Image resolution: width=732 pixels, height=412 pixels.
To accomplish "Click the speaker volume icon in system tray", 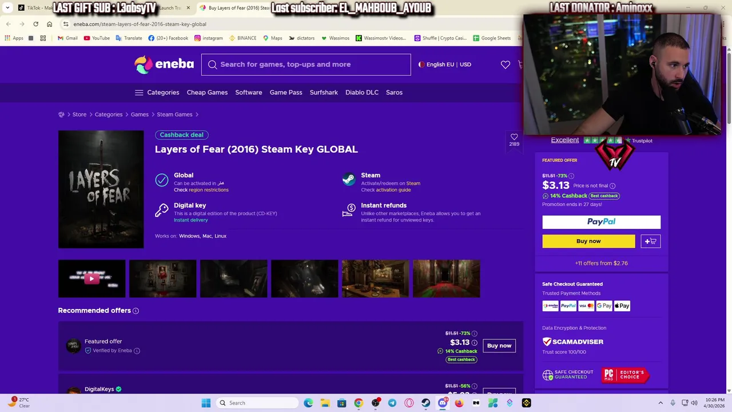I will [694, 403].
